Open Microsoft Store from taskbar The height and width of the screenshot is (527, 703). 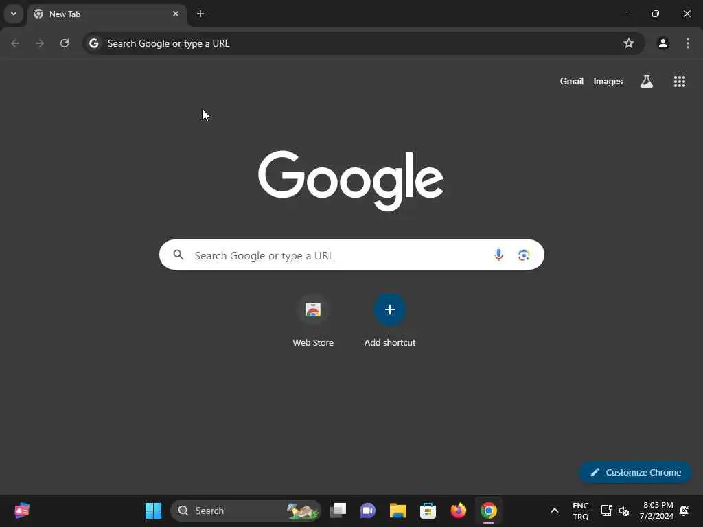[x=428, y=511]
